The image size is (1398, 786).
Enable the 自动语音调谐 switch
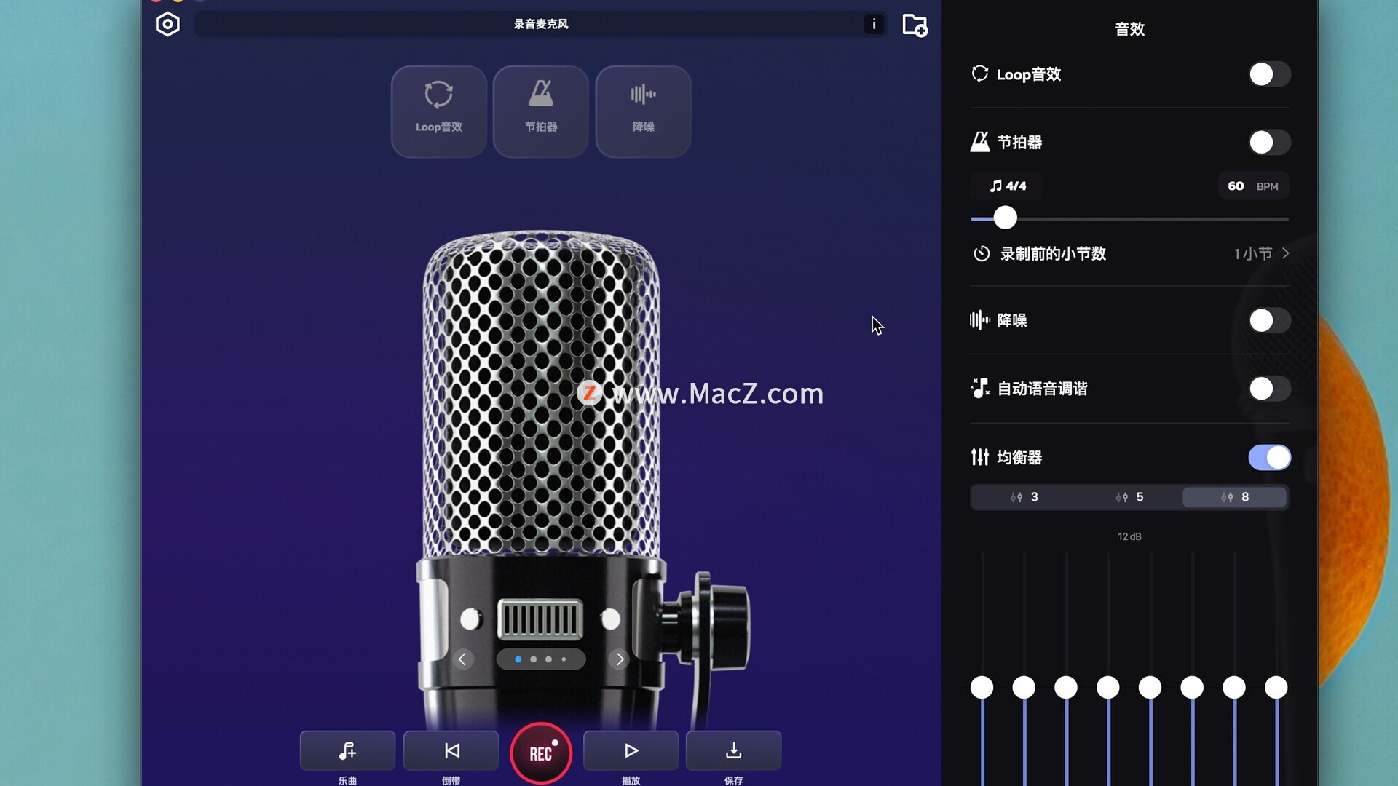click(1269, 389)
